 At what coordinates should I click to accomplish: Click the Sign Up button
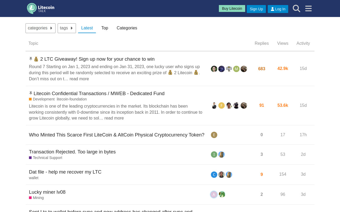pos(256,9)
